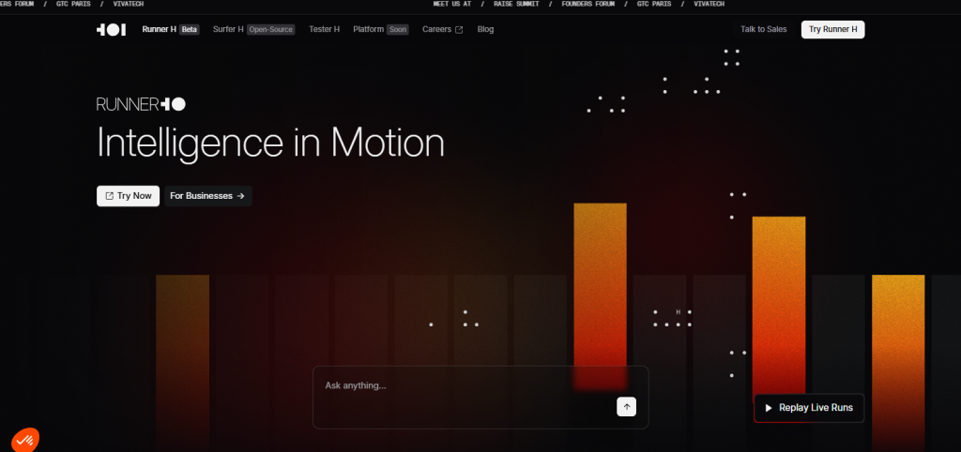This screenshot has height=452, width=961.
Task: Click the RUNNER H hero logo
Action: point(141,104)
